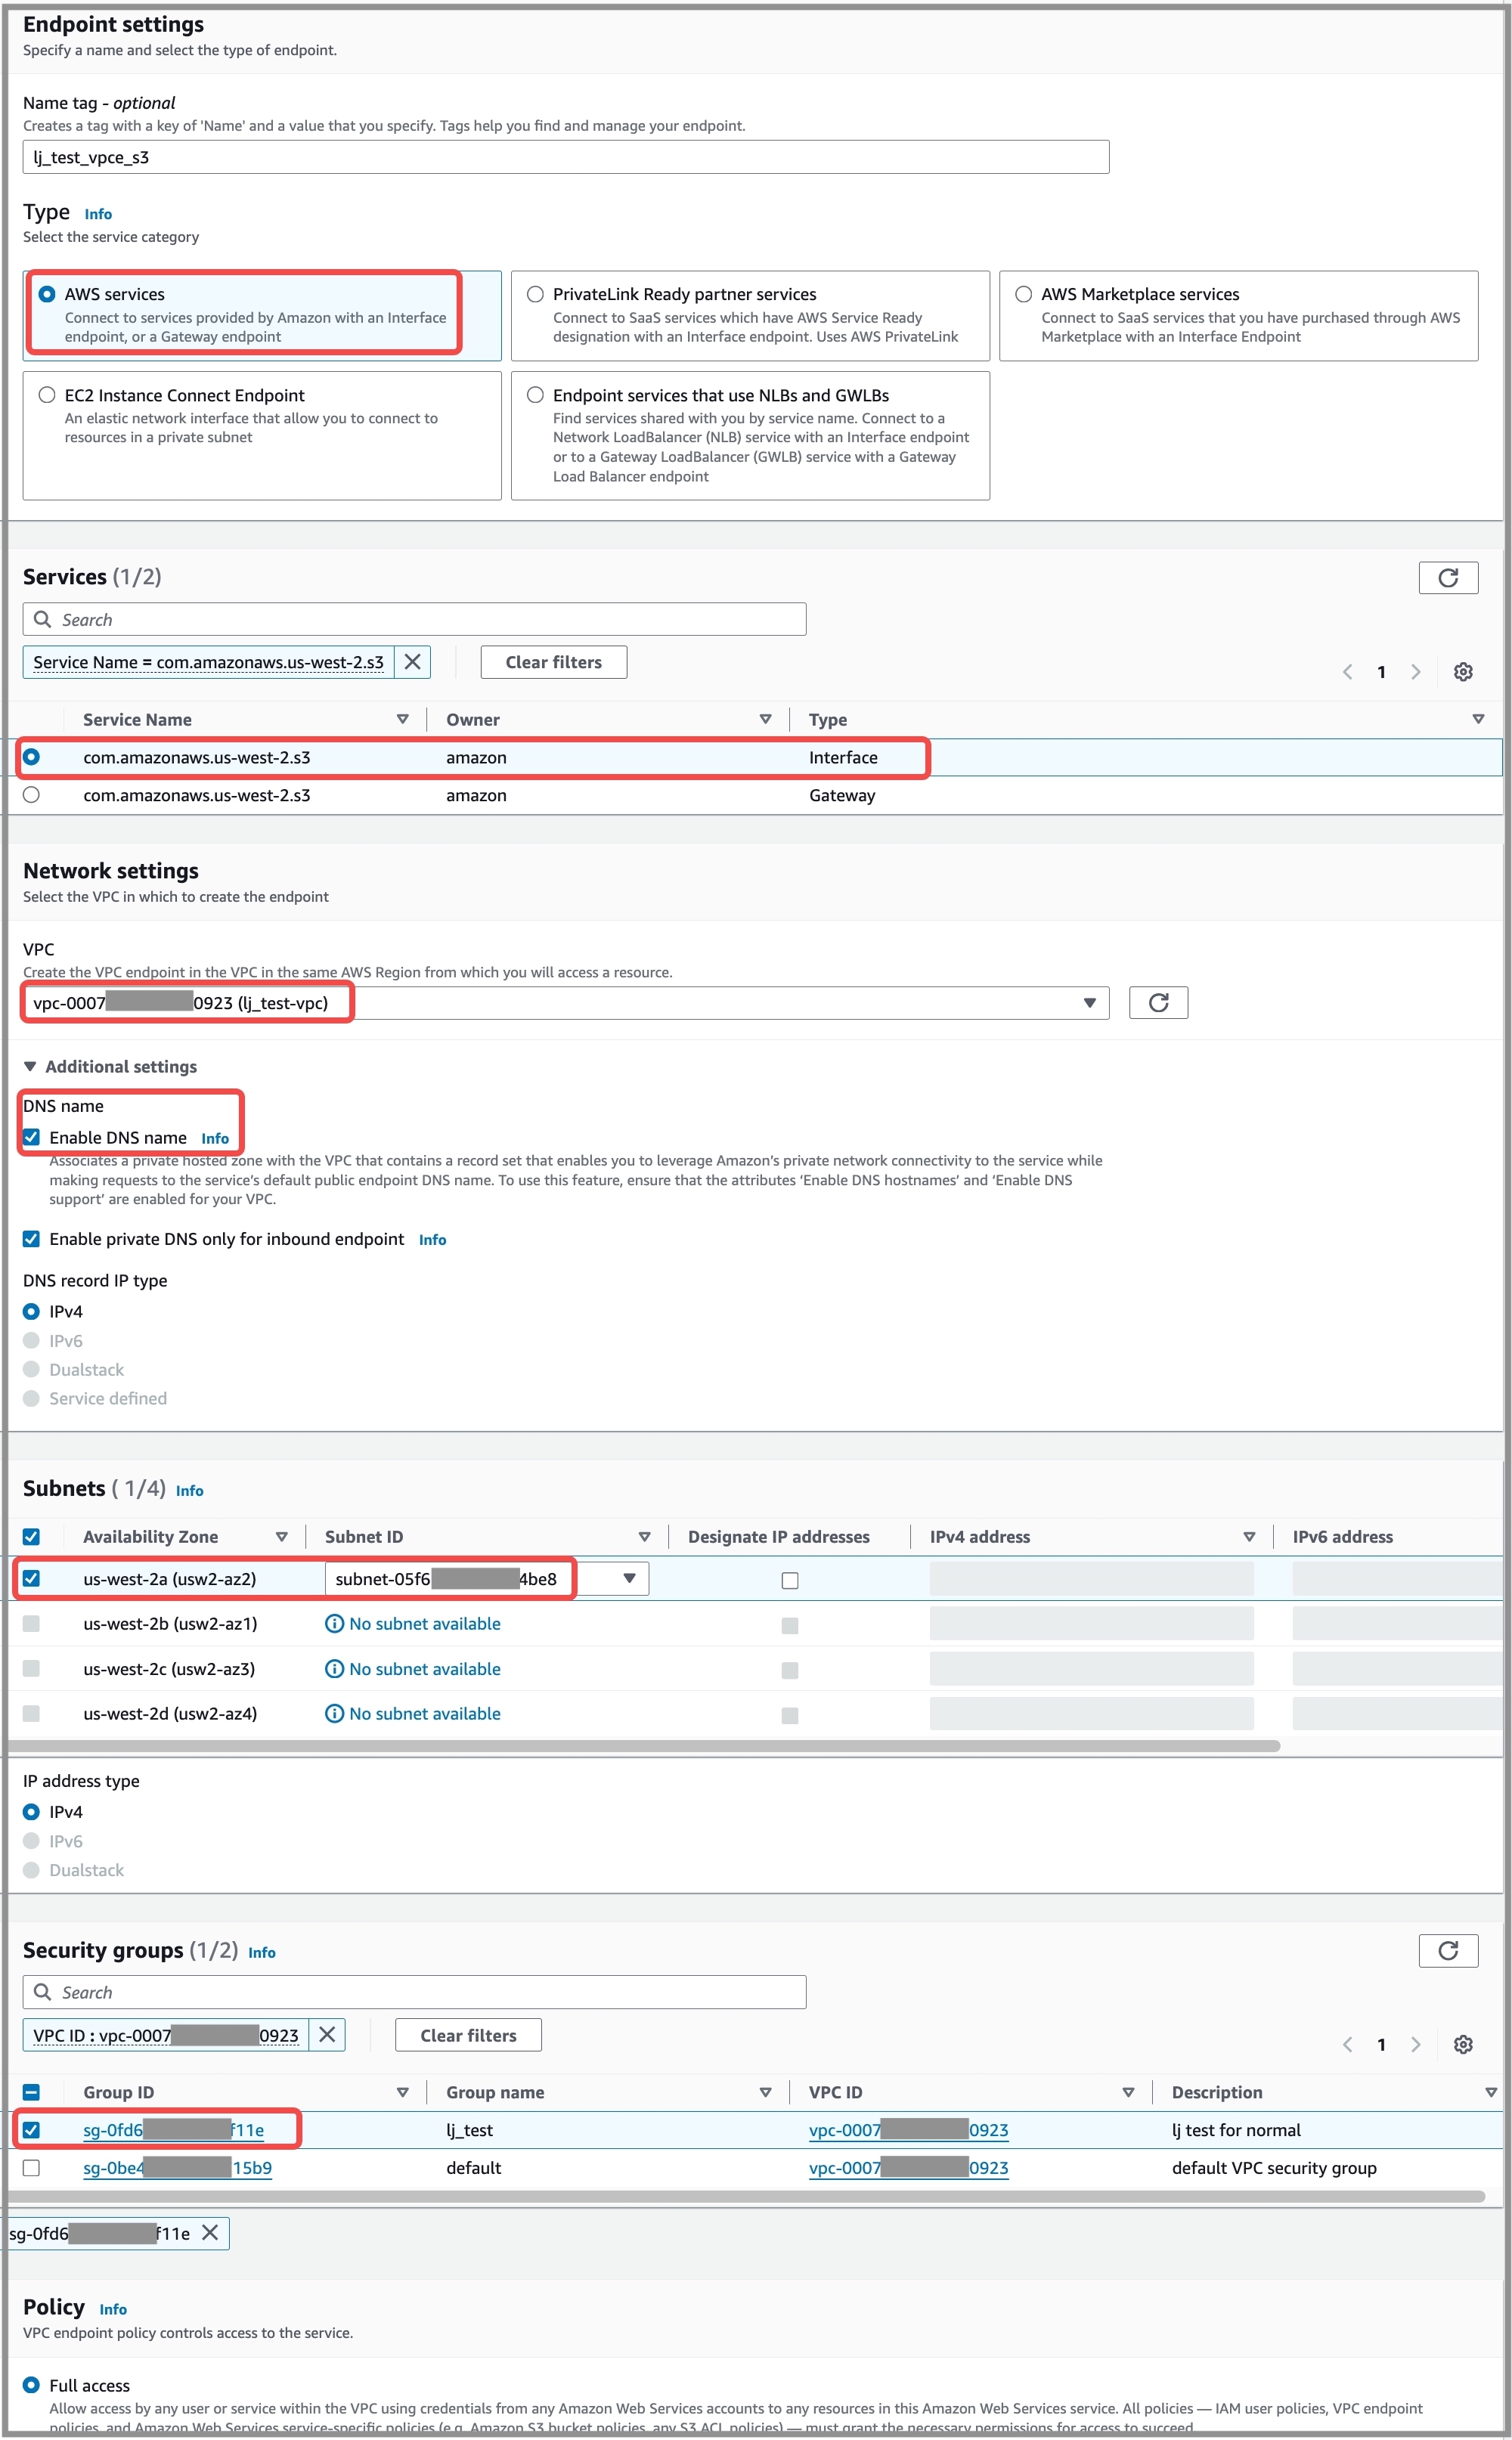Remove the VPC ID filter token

326,2034
